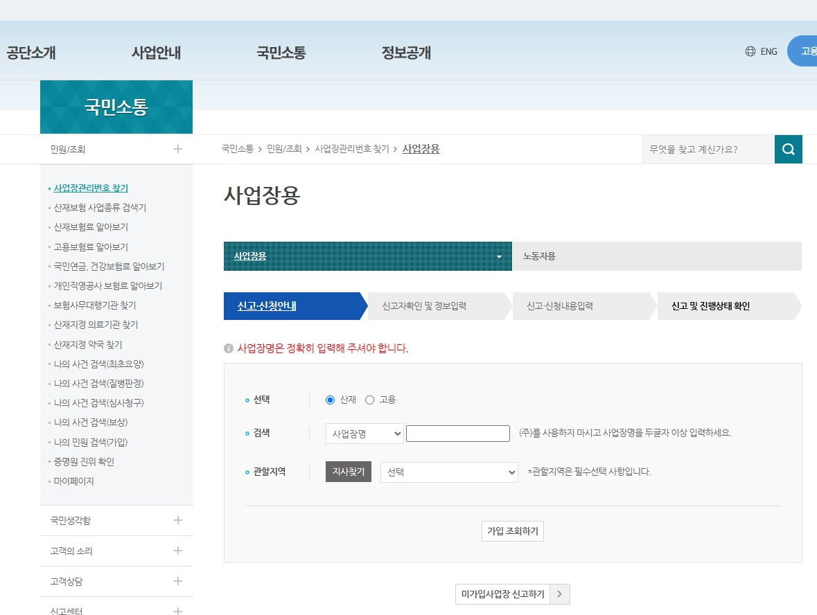Image resolution: width=817 pixels, height=615 pixels.
Task: Click the info icon before the red notice
Action: (228, 348)
